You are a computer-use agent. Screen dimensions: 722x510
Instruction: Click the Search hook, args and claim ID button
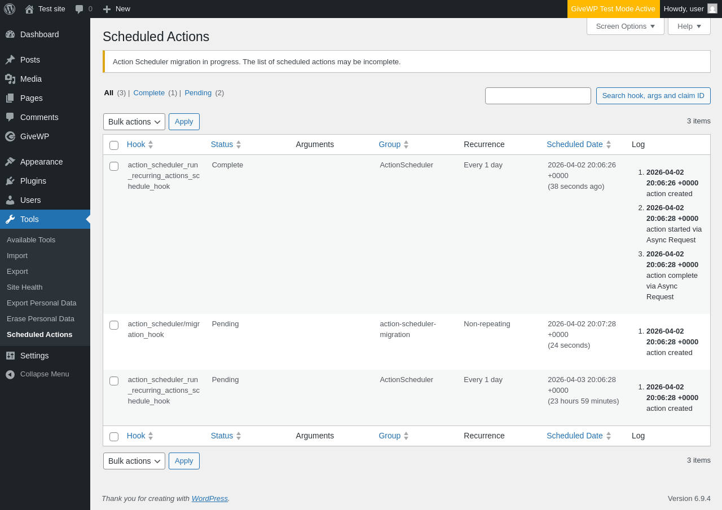pyautogui.click(x=653, y=96)
